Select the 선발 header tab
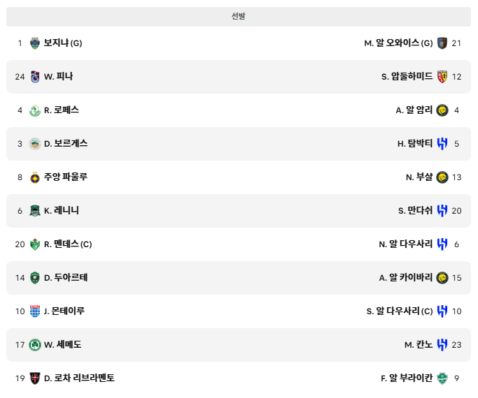 click(x=239, y=17)
